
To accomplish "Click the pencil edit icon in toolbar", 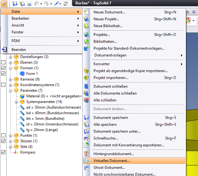I will [56, 4].
